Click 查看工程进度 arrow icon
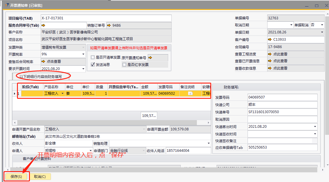Viewport: 329px width, 182px height. (x=270, y=54)
